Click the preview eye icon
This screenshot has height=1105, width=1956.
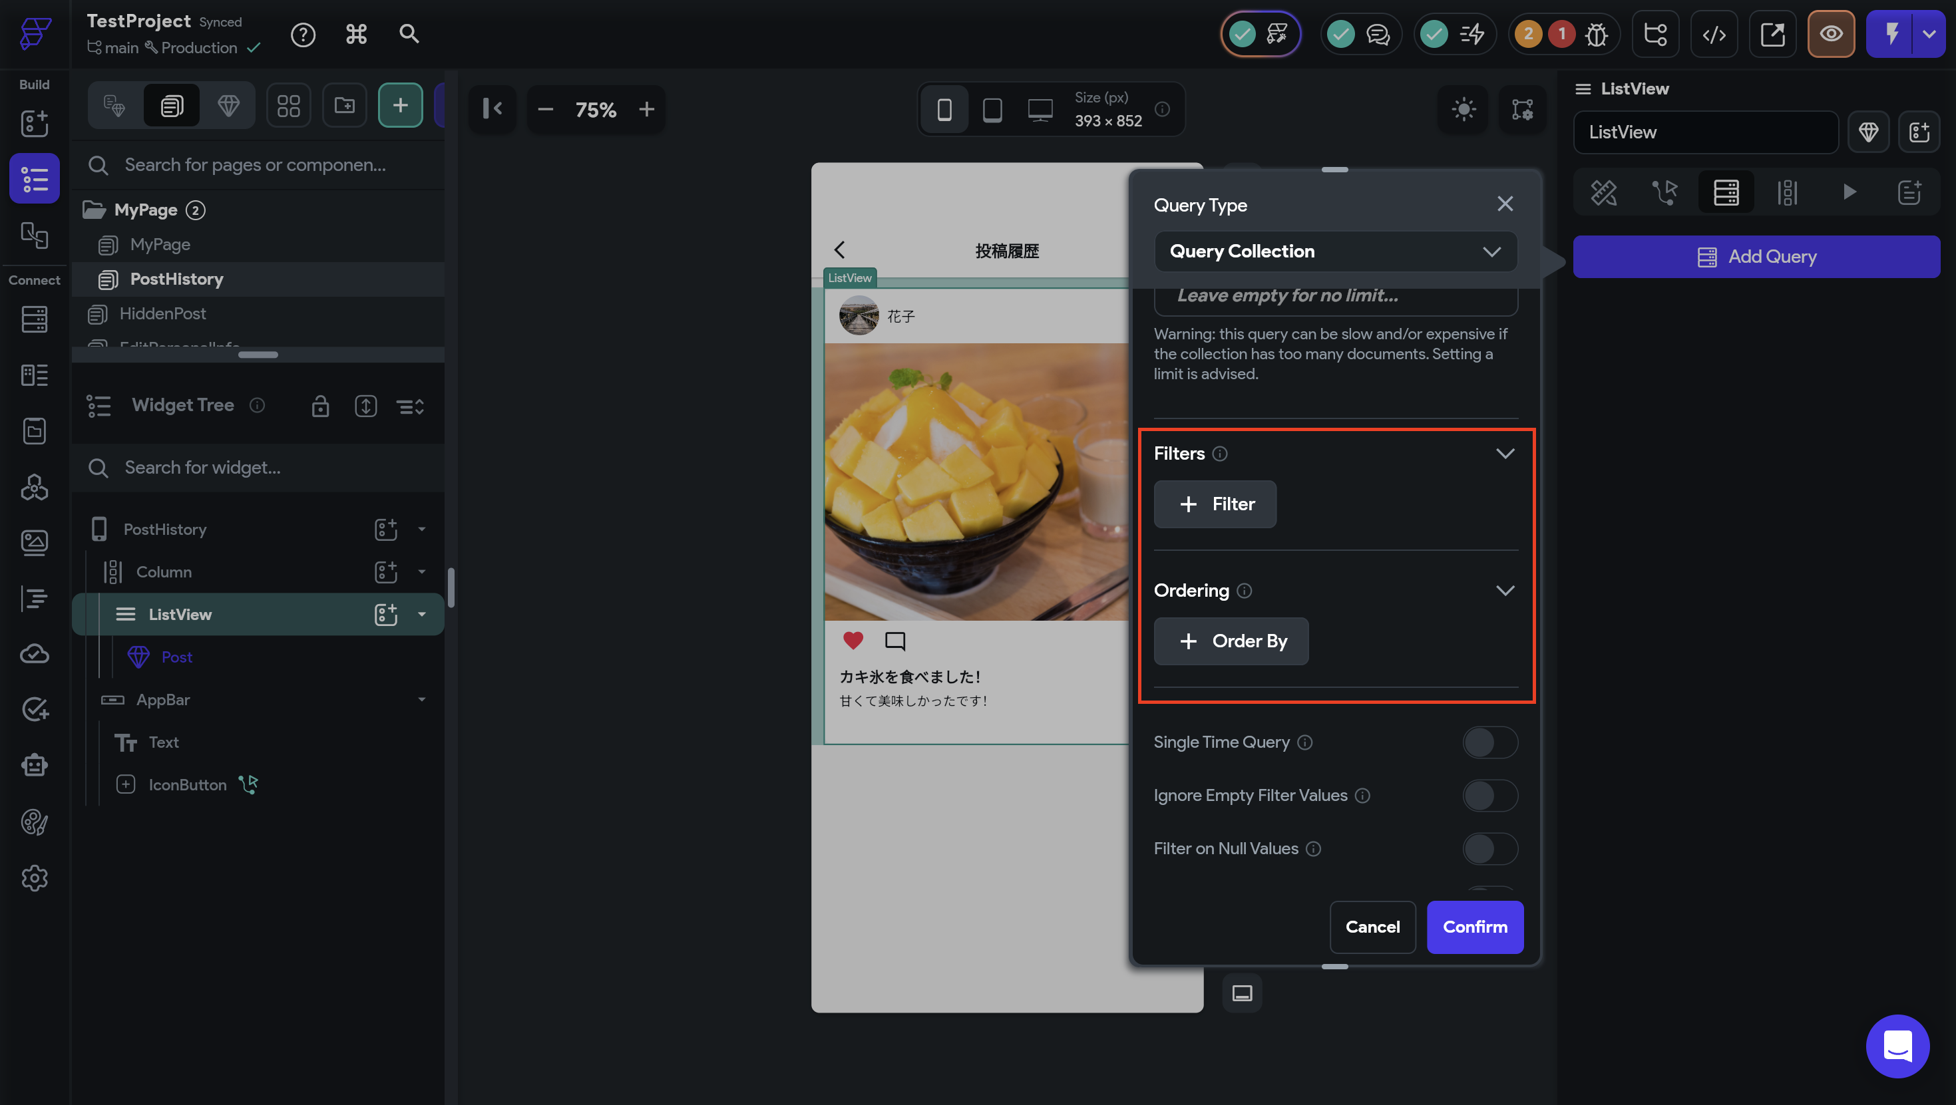1831,34
